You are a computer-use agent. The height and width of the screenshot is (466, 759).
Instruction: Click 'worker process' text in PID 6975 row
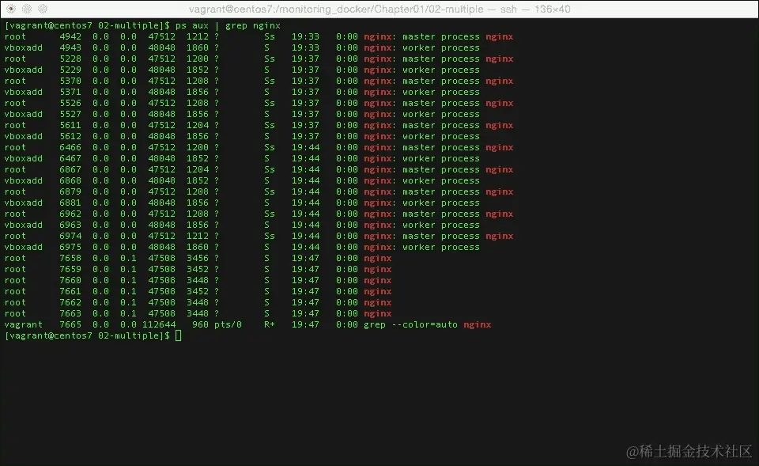[x=441, y=247]
